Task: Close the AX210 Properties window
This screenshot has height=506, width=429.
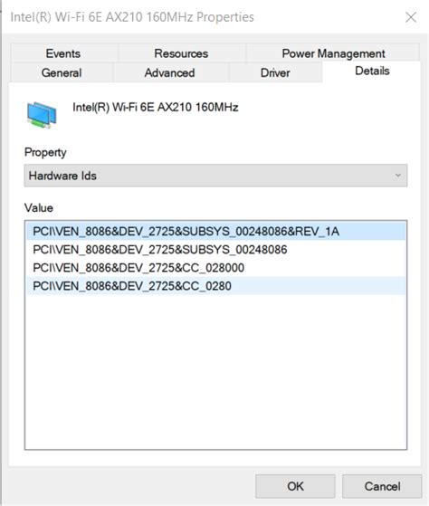Action: [x=411, y=17]
